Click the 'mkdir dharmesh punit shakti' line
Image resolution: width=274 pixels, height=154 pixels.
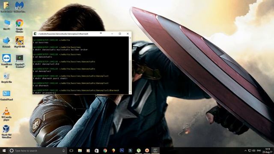pyautogui.click(x=50, y=78)
